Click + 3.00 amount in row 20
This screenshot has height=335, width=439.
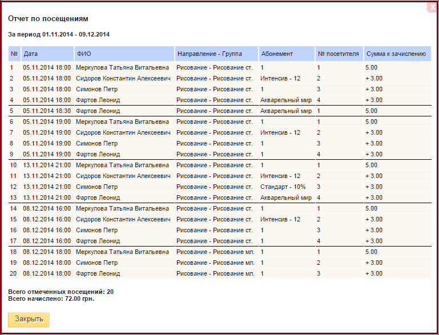[x=374, y=273]
